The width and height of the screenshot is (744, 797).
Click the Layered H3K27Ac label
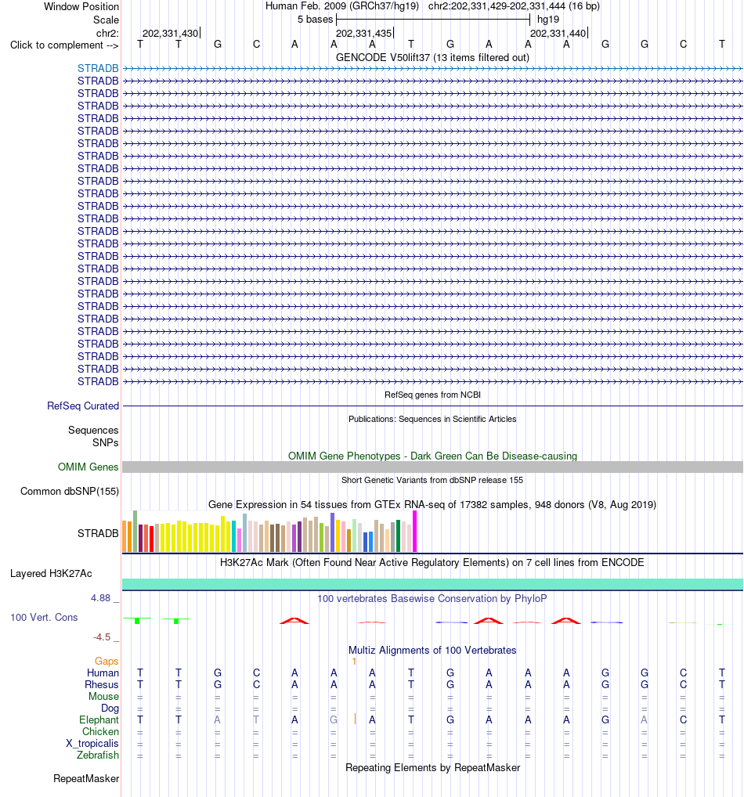(x=51, y=573)
